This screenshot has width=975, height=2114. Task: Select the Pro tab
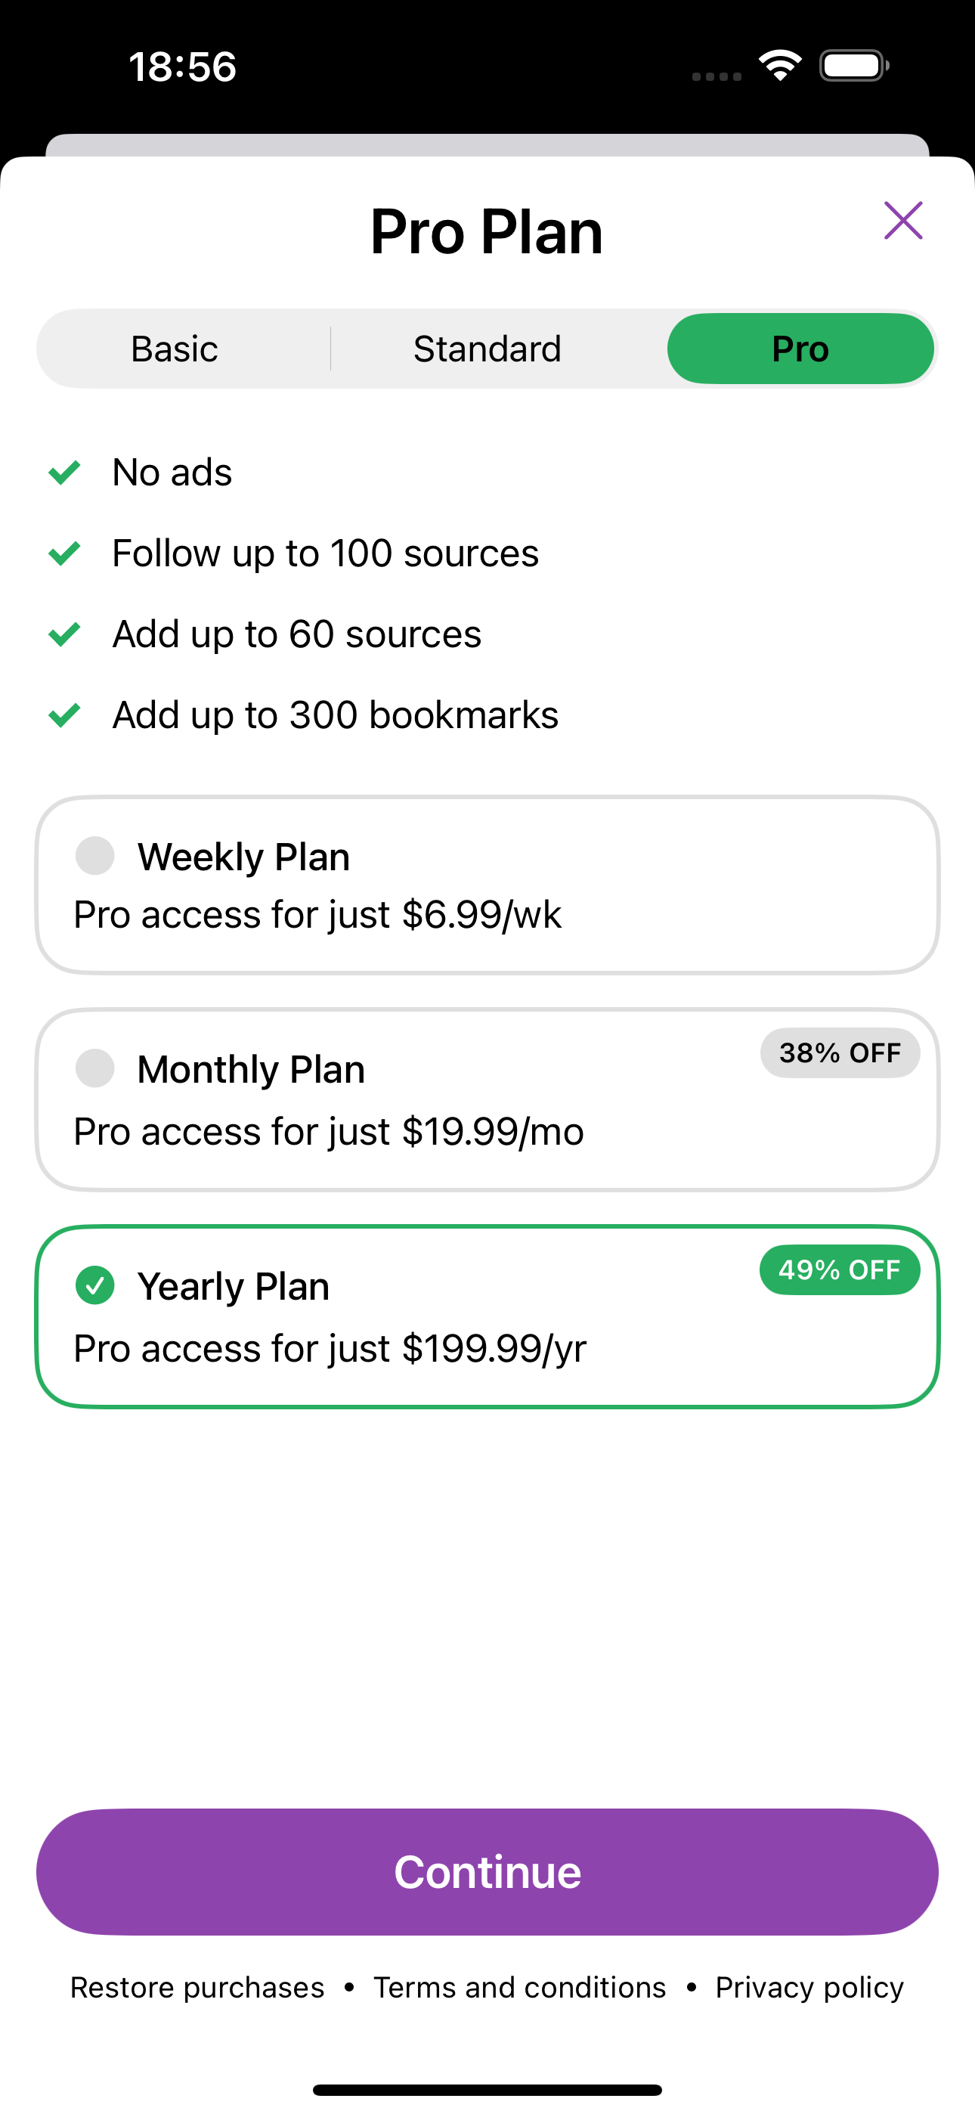pyautogui.click(x=800, y=349)
